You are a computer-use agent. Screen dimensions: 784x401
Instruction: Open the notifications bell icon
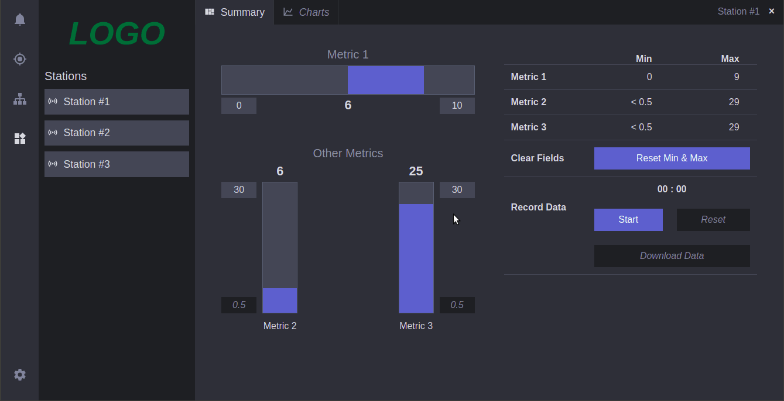[x=20, y=19]
